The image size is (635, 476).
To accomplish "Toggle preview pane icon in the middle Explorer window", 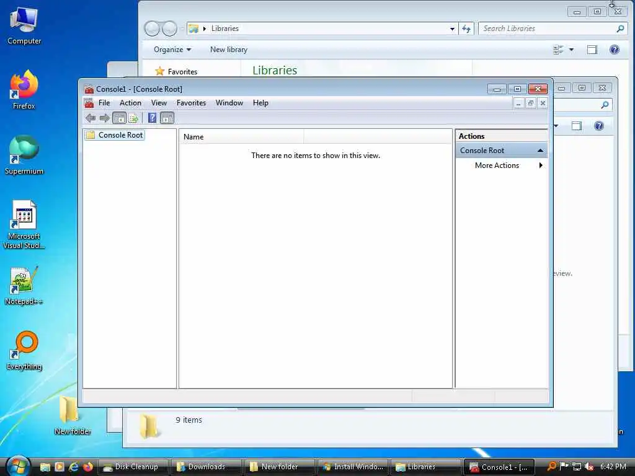I will 577,126.
